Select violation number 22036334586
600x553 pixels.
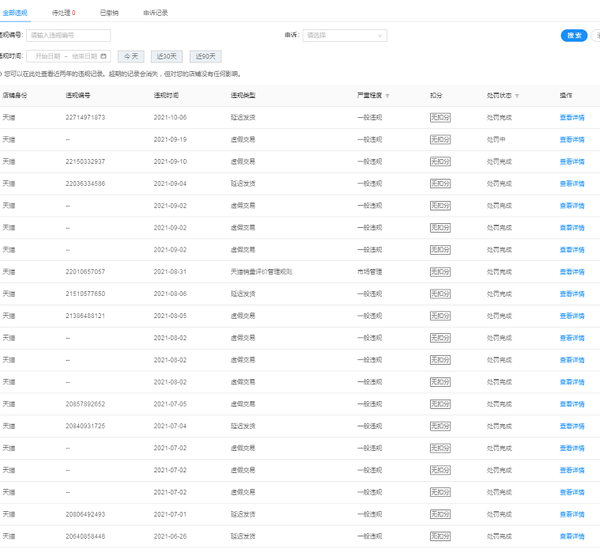(x=85, y=184)
